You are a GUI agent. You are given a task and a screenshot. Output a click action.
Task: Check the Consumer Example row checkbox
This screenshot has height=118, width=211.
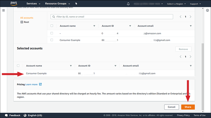(x=52, y=40)
